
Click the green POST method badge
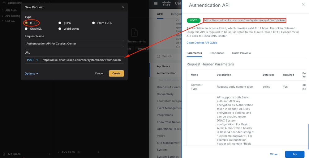click(x=194, y=20)
